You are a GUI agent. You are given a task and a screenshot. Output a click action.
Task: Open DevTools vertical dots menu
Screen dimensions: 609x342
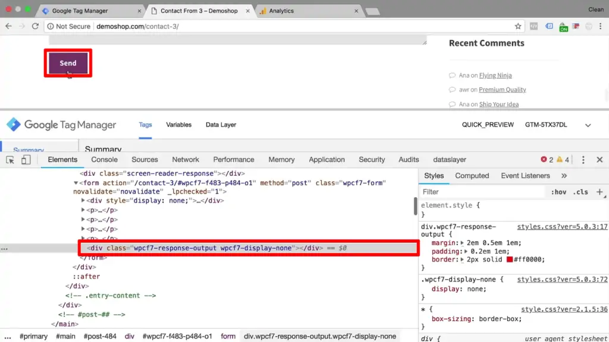[582, 159]
